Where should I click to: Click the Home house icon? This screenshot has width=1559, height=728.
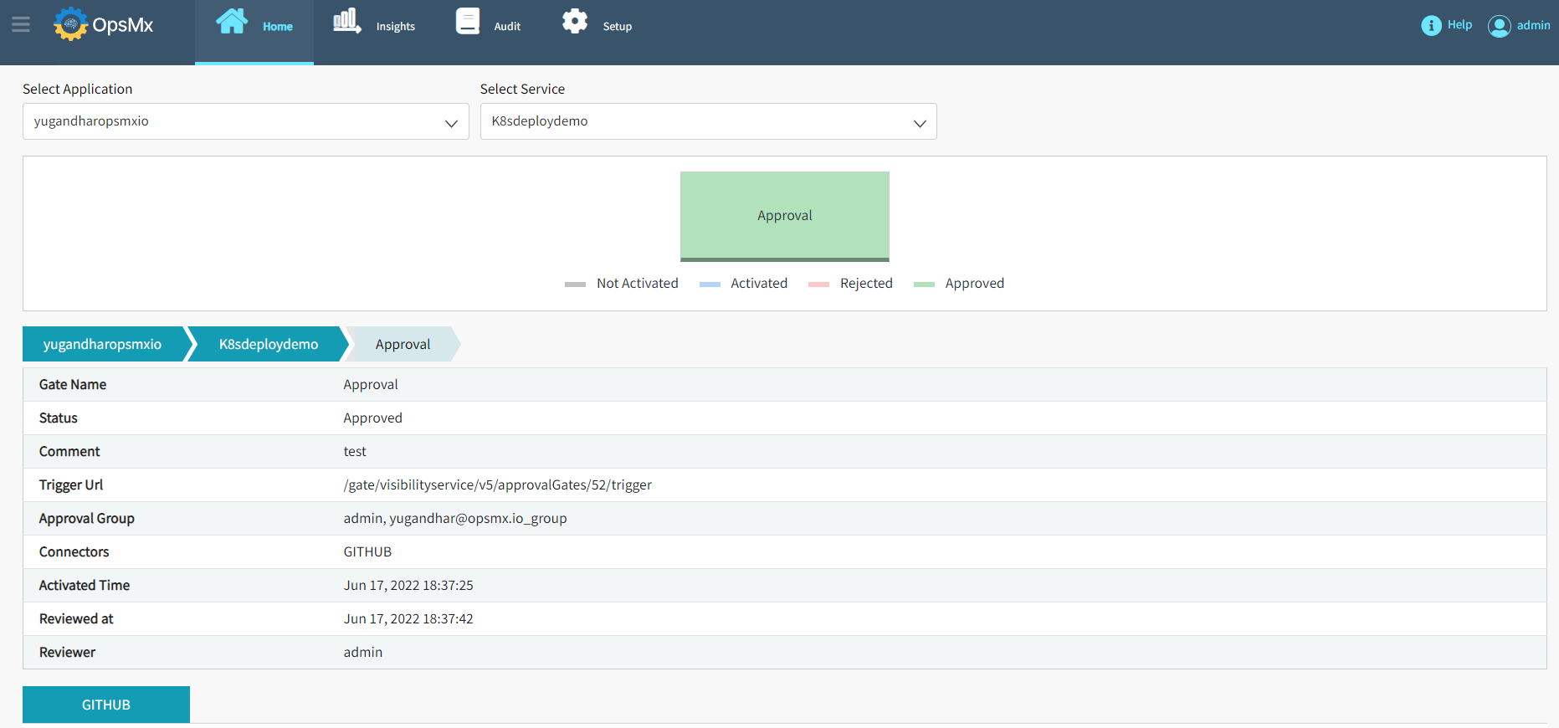[x=232, y=22]
